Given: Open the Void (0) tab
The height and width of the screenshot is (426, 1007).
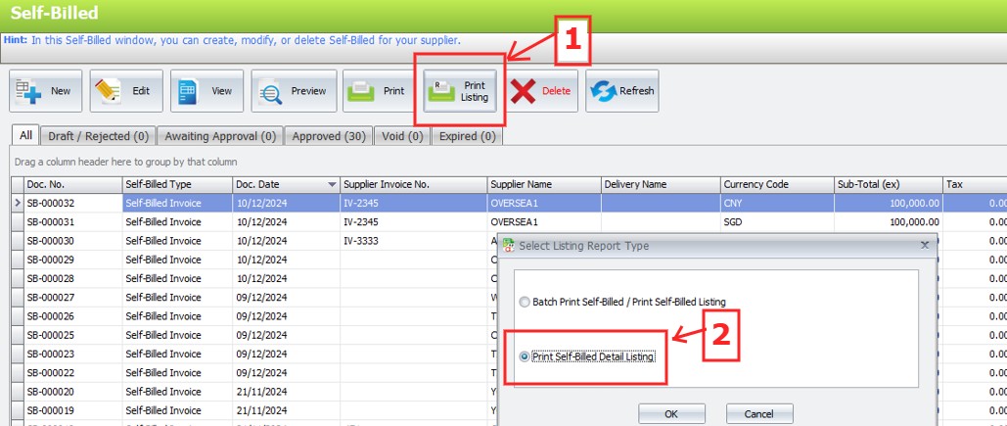Looking at the screenshot, I should [401, 136].
